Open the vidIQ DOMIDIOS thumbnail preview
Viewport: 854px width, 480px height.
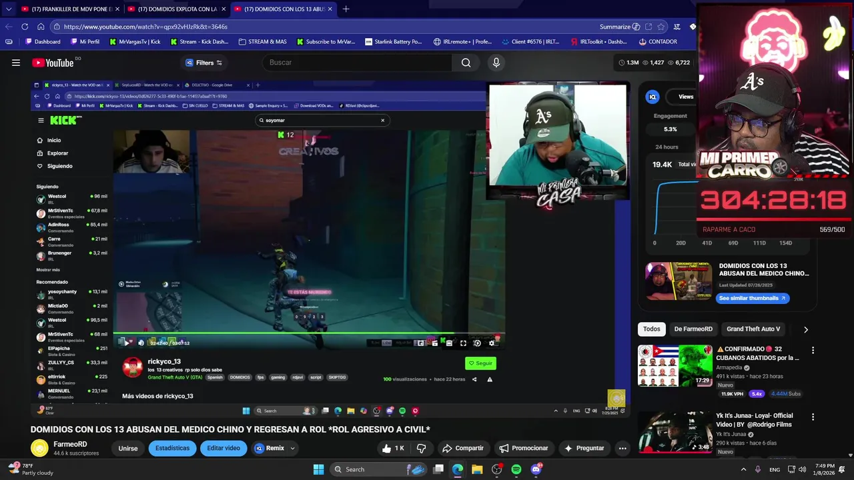[679, 281]
